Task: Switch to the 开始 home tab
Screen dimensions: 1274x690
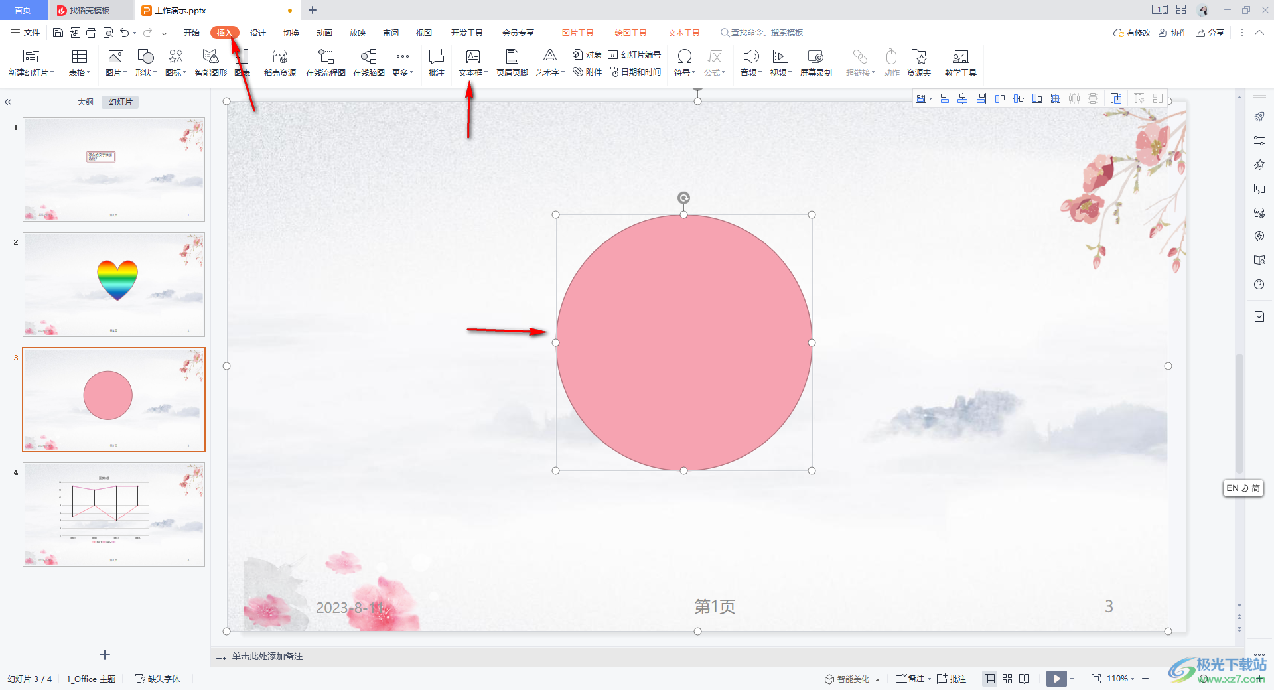Action: point(192,33)
